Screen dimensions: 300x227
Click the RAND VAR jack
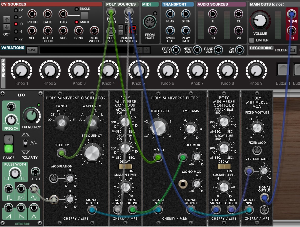pyautogui.click(x=218, y=50)
